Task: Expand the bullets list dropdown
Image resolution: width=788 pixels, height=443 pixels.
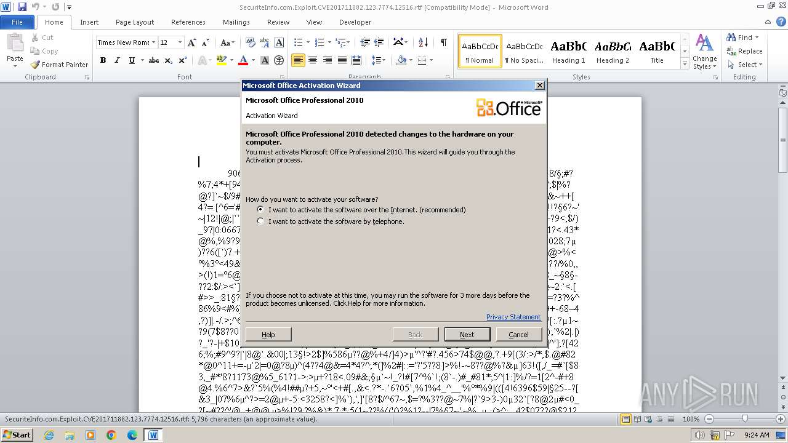Action: coord(310,42)
